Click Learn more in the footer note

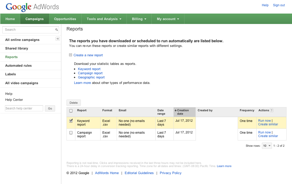click(x=224, y=166)
